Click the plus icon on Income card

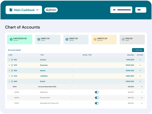(x=11, y=39)
